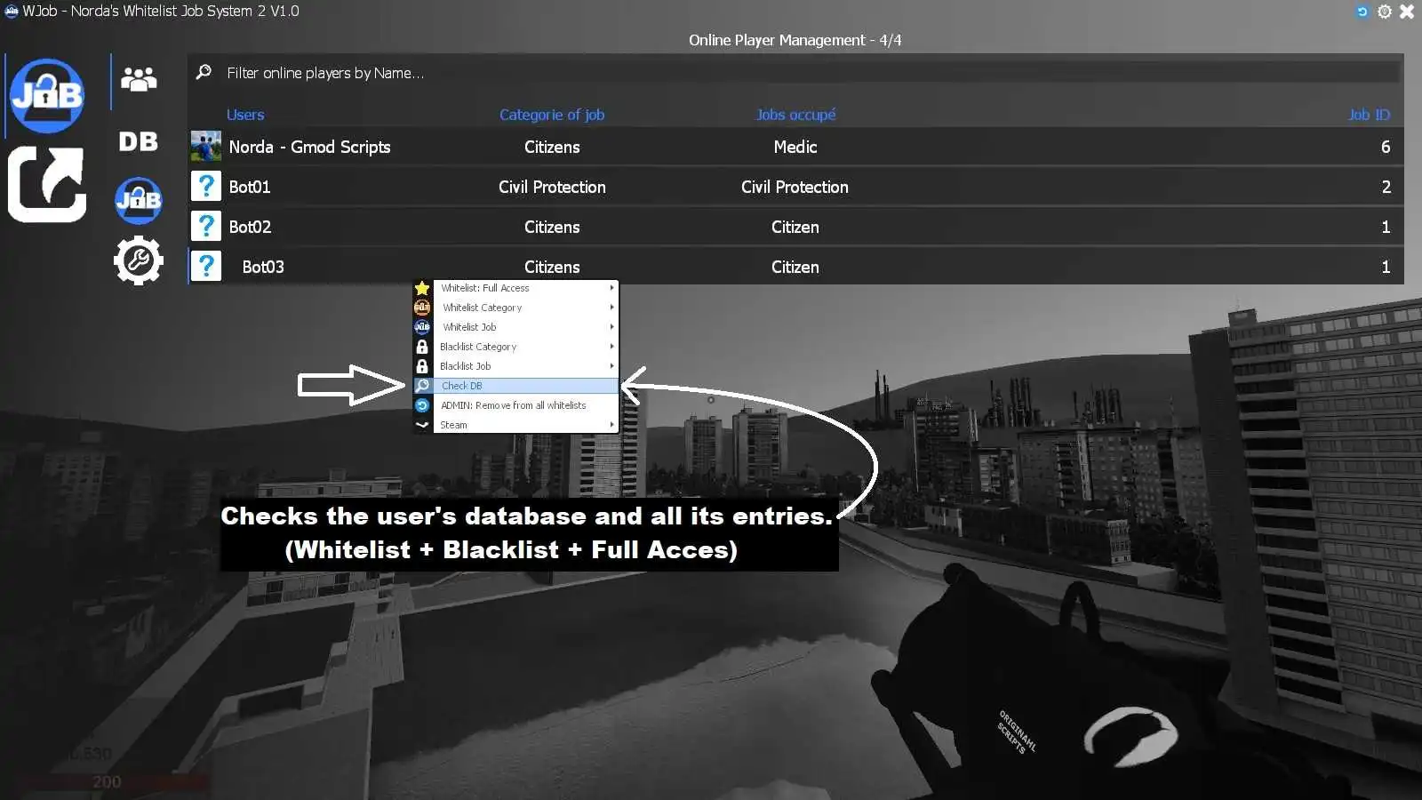1422x800 pixels.
Task: Open the wrench settings icon in the sidebar
Action: click(x=138, y=260)
